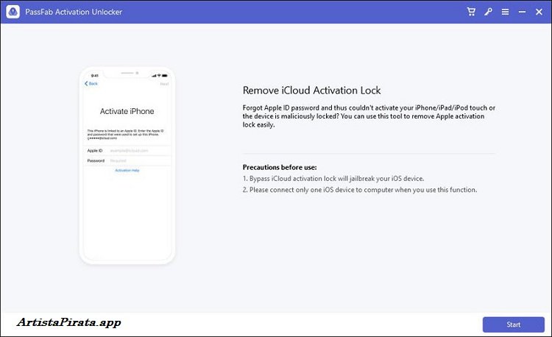This screenshot has height=337, width=552.
Task: Open the shopping cart purchase icon
Action: tap(471, 12)
